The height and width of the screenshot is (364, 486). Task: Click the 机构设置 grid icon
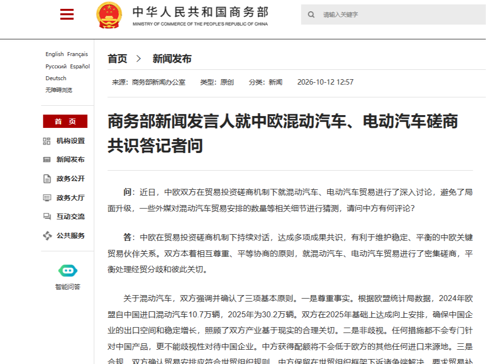(46, 141)
